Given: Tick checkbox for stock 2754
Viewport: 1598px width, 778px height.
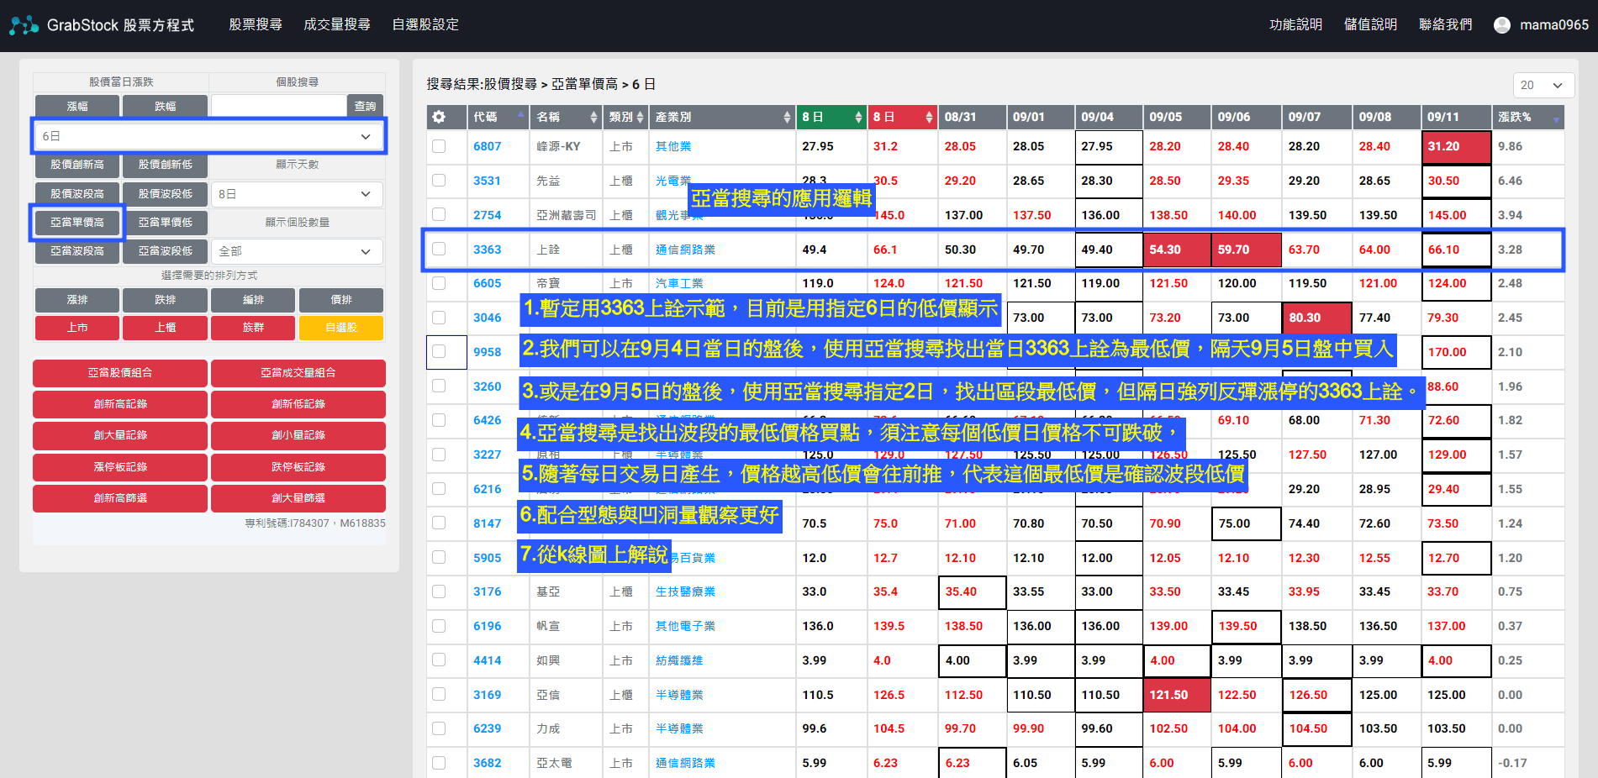Looking at the screenshot, I should coord(439,215).
